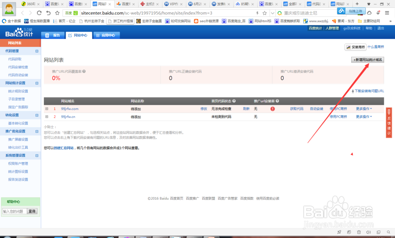Click 停用PC商桥 in the 99jrfw.cn row
Image resolution: width=395 pixels, height=238 pixels.
(339, 117)
